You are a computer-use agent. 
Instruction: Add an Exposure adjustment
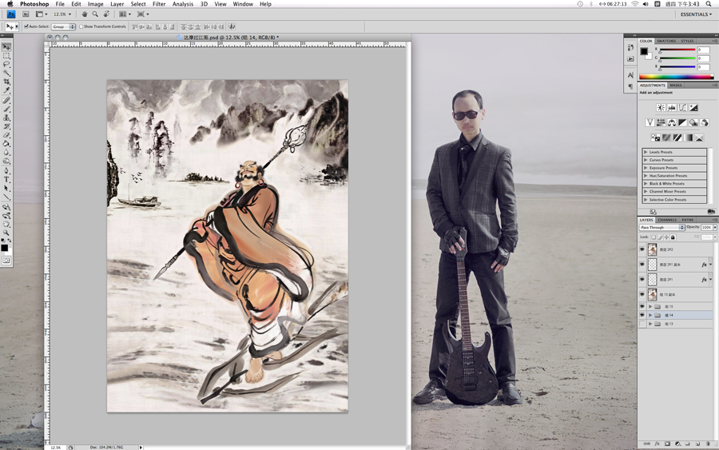point(693,108)
